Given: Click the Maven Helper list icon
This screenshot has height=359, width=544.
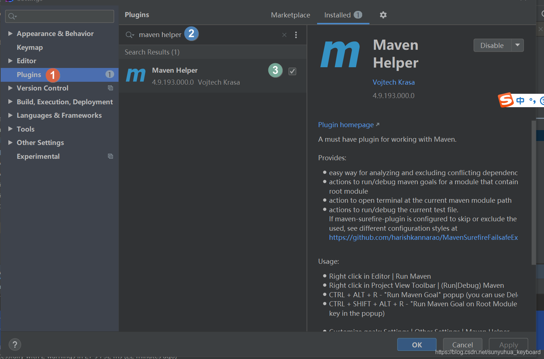Looking at the screenshot, I should coord(136,75).
